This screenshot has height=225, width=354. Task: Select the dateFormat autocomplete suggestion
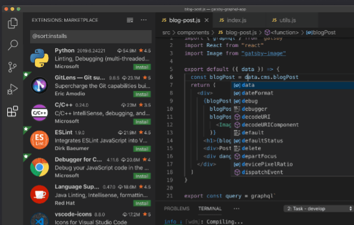[293, 93]
